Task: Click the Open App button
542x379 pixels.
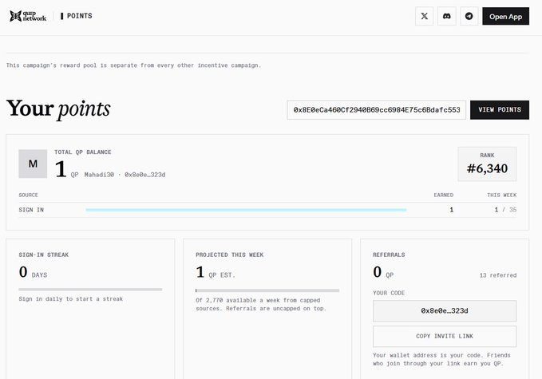Action: (x=505, y=16)
